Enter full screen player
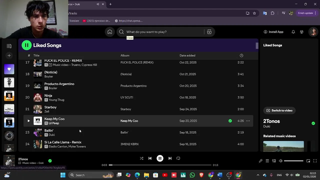 point(315,161)
